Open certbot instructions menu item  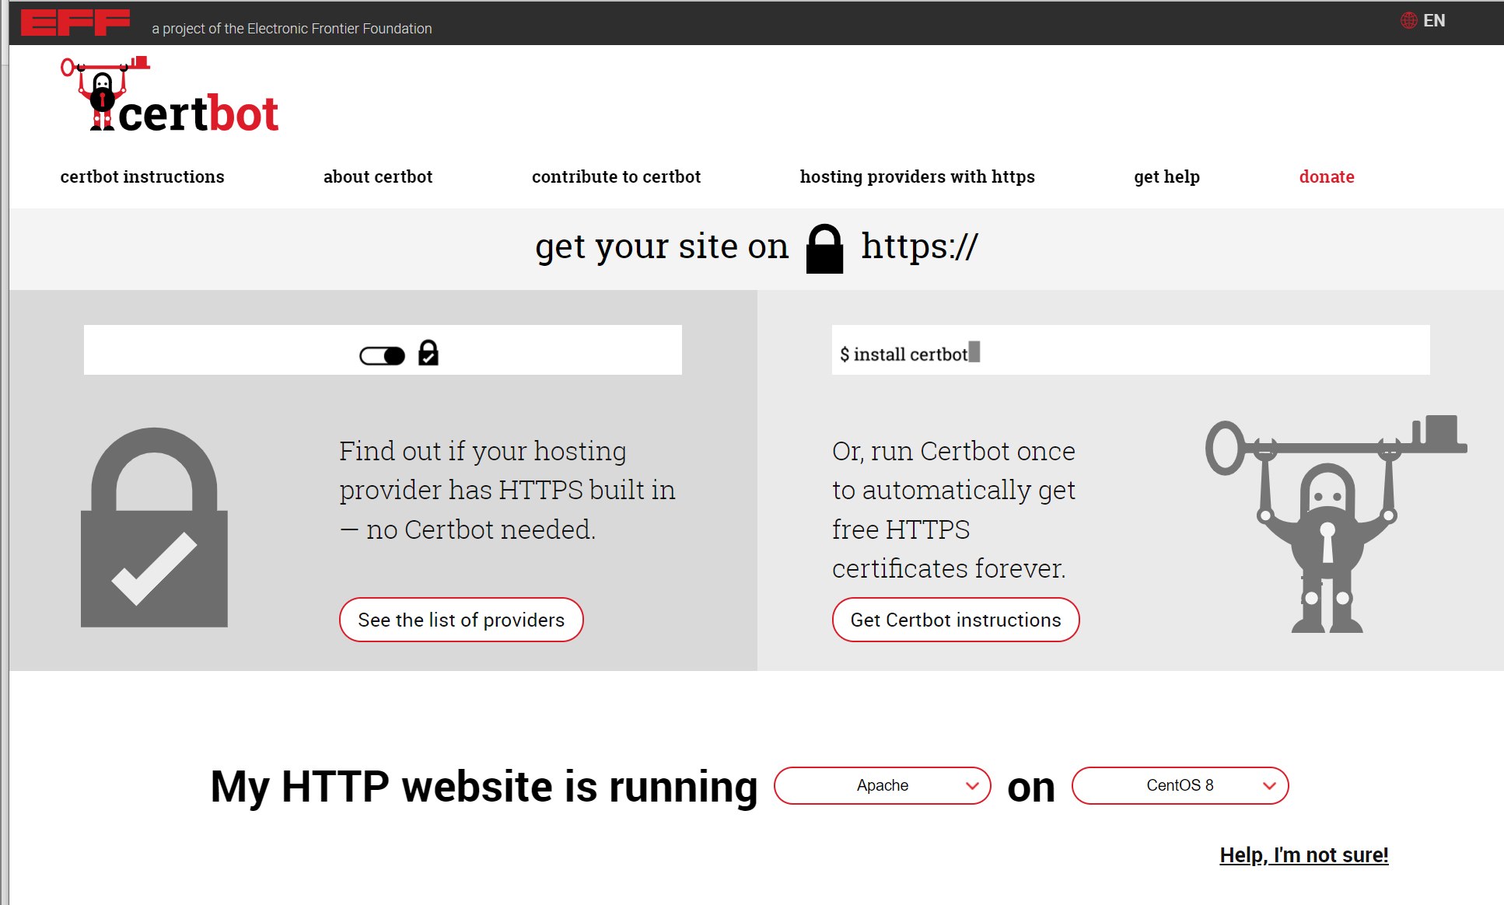point(142,176)
